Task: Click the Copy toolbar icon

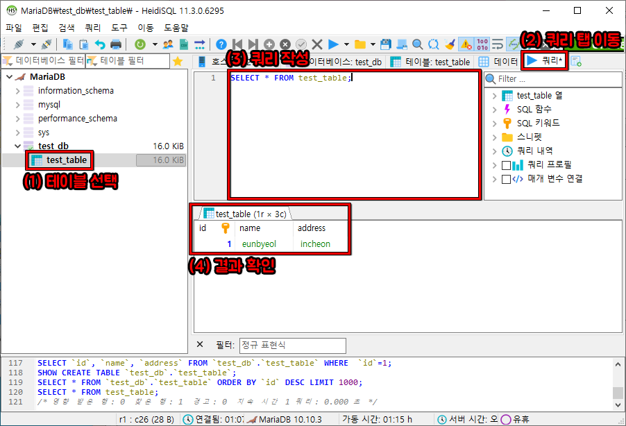Action: [68, 44]
